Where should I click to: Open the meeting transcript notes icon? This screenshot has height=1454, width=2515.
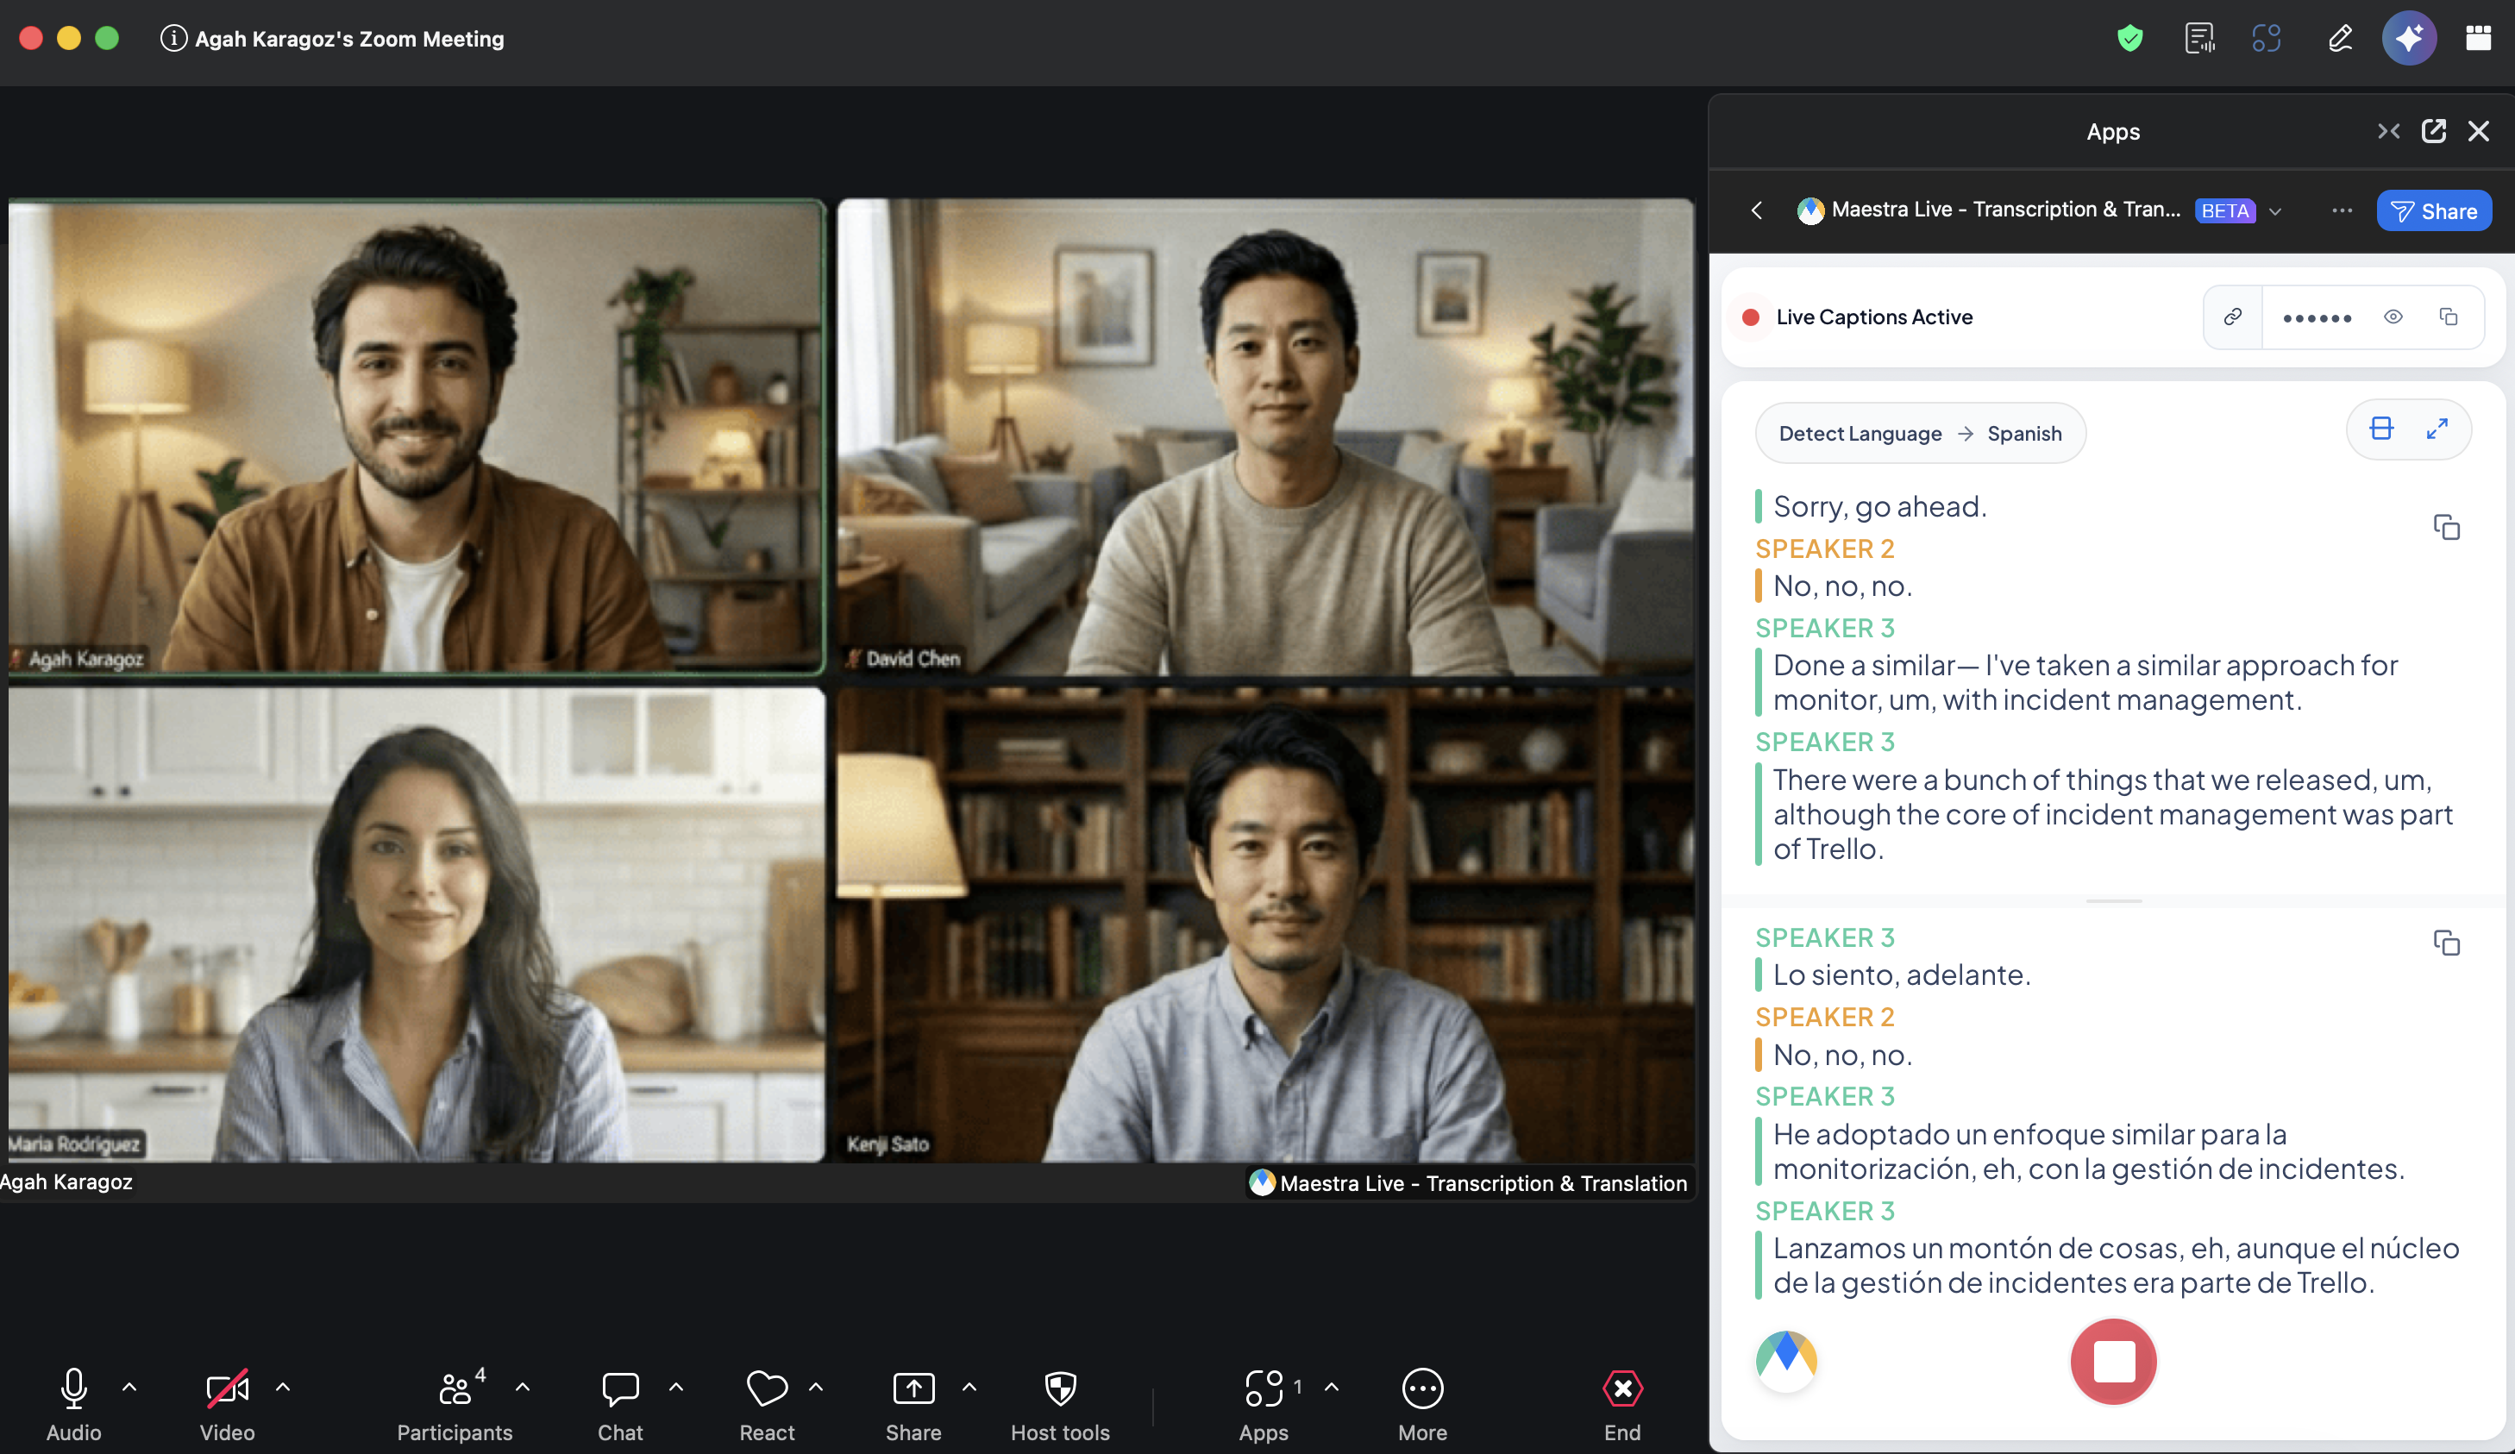(x=2198, y=39)
